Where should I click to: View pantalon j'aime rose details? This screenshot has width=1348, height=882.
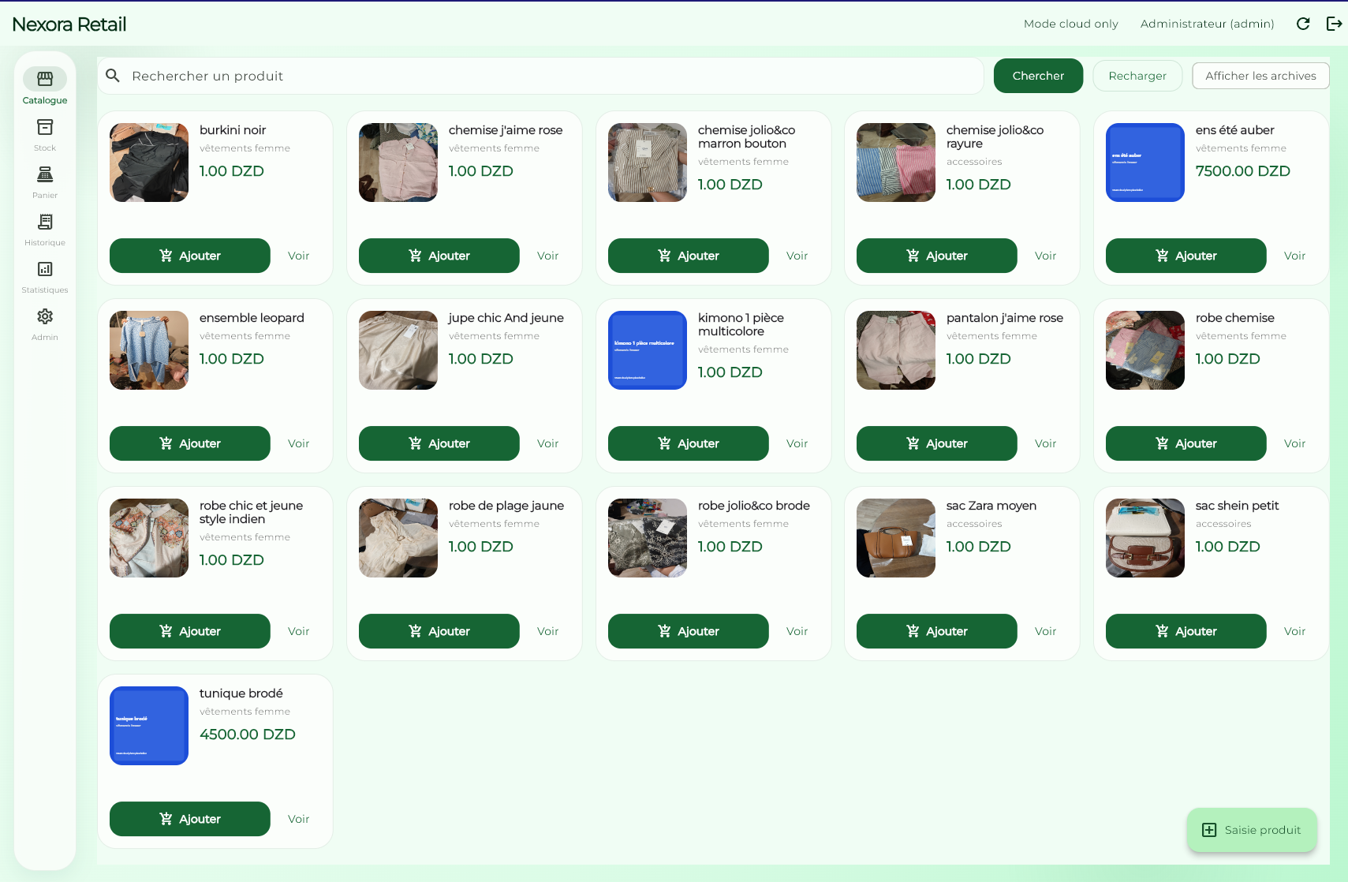(x=1046, y=443)
